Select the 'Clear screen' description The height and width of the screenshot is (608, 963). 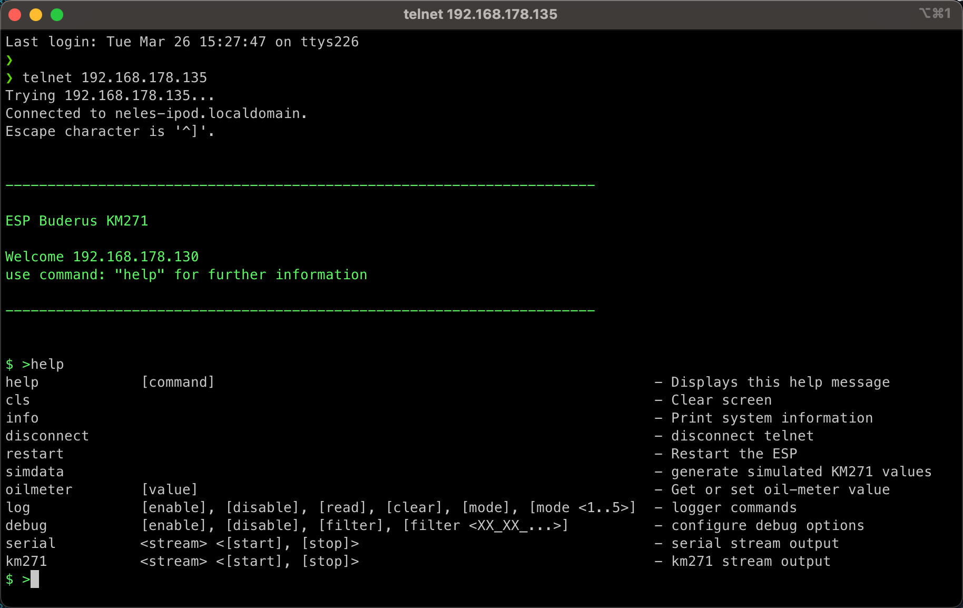722,400
